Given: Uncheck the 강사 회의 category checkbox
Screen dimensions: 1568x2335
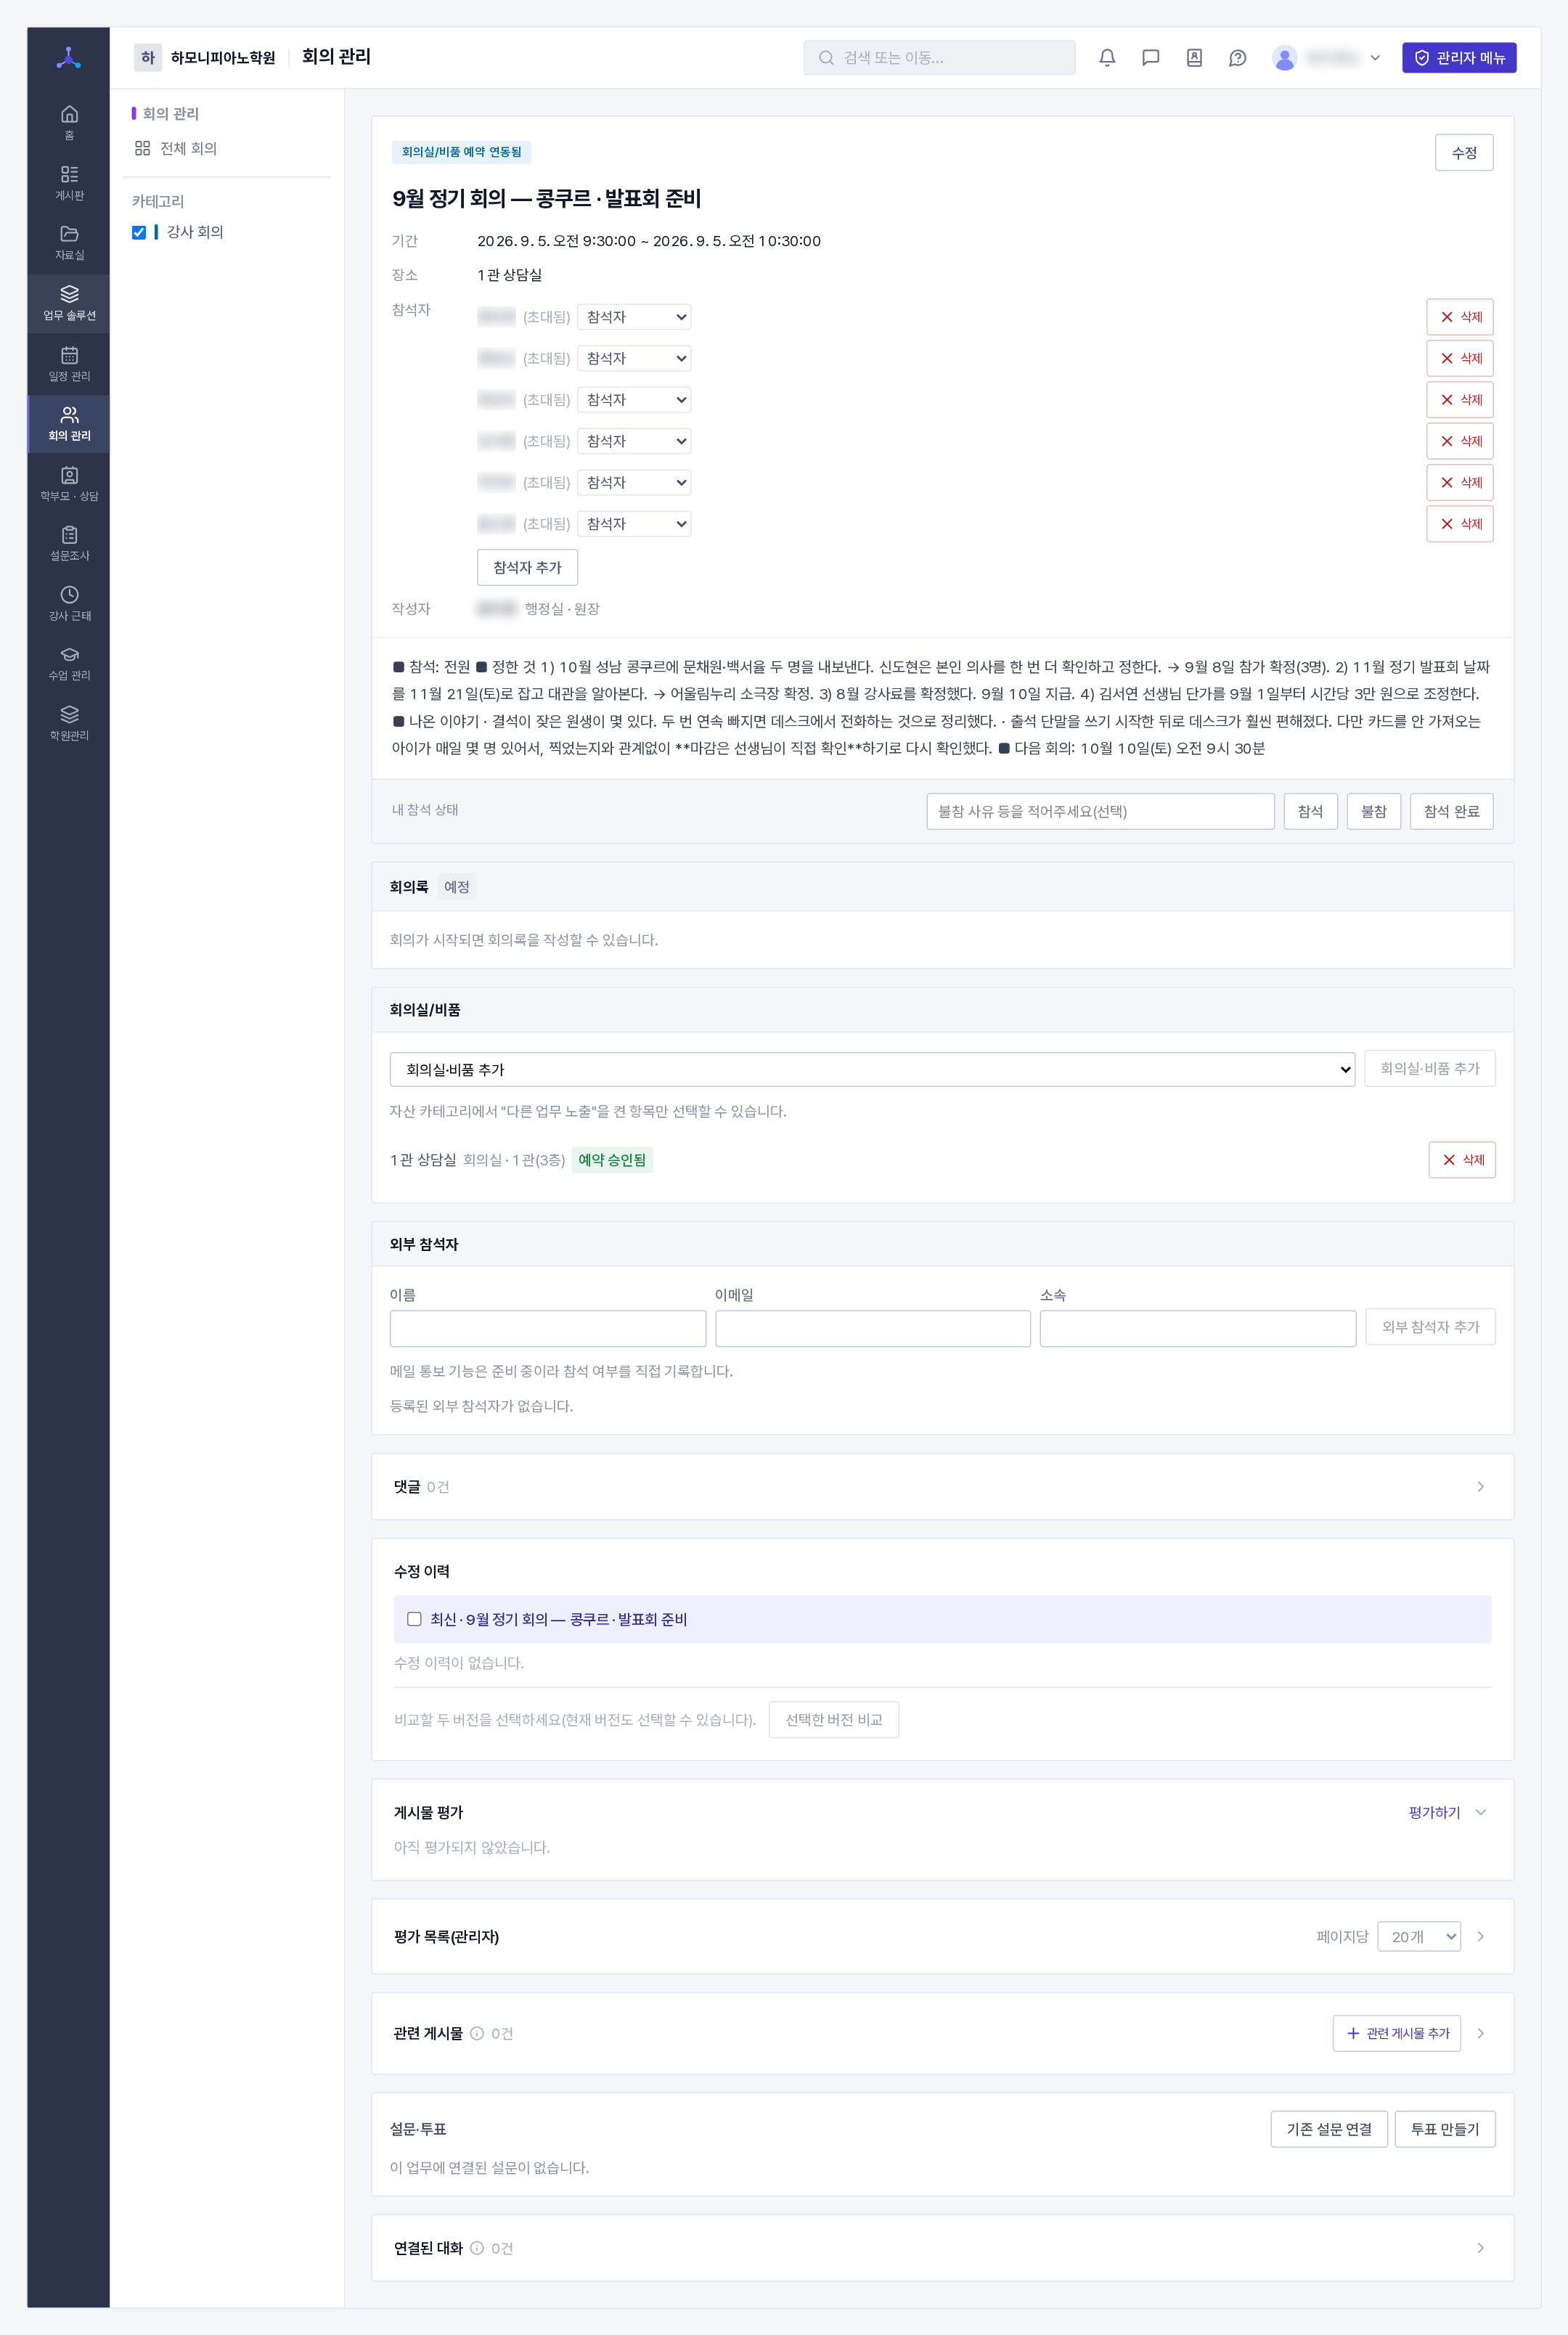Looking at the screenshot, I should click(139, 232).
